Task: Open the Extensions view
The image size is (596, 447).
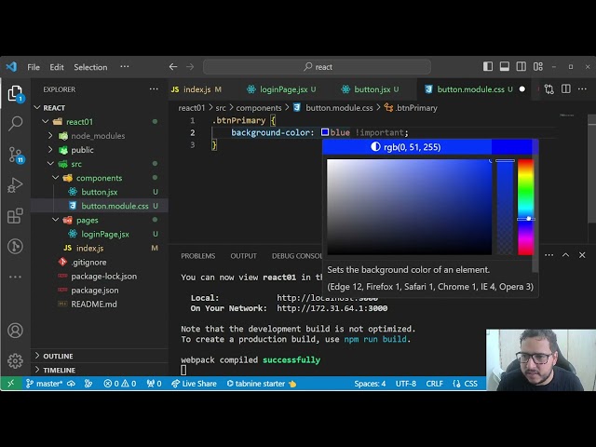Action: 15,216
